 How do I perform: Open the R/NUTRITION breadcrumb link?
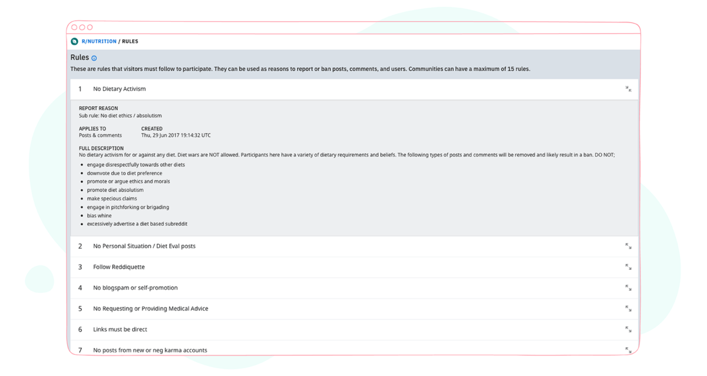(98, 41)
